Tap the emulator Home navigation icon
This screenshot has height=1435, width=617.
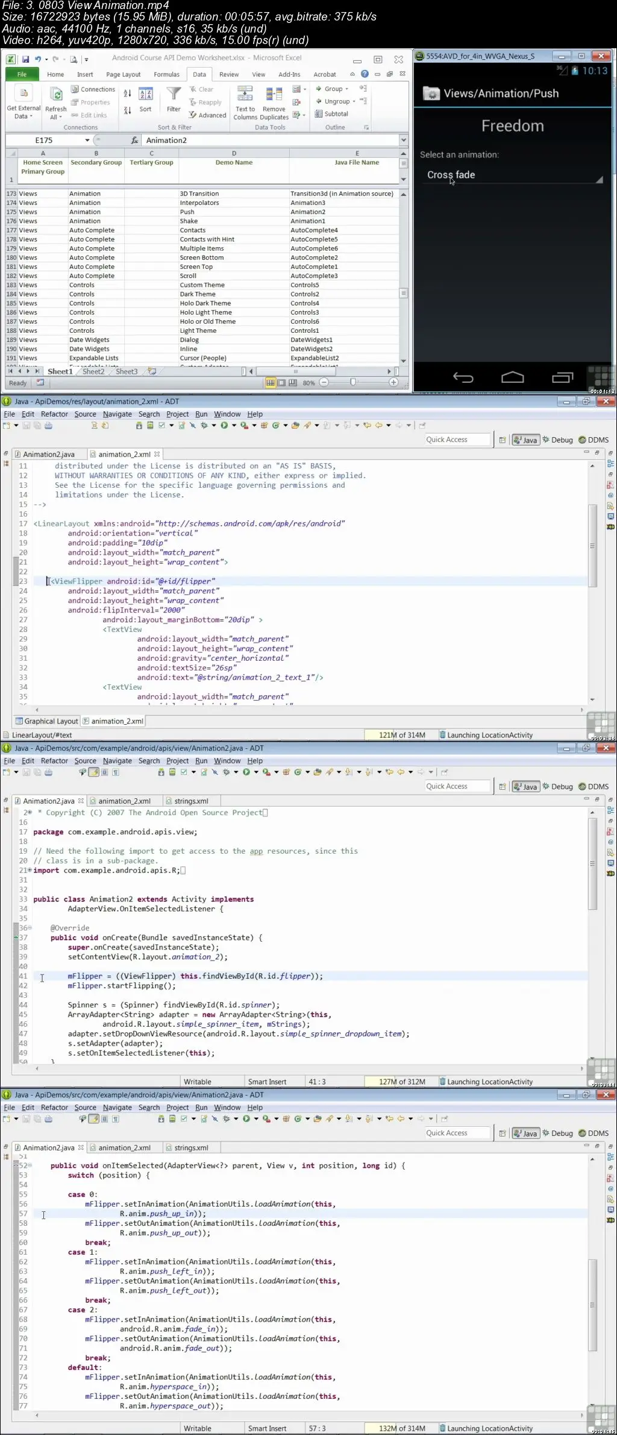click(513, 377)
